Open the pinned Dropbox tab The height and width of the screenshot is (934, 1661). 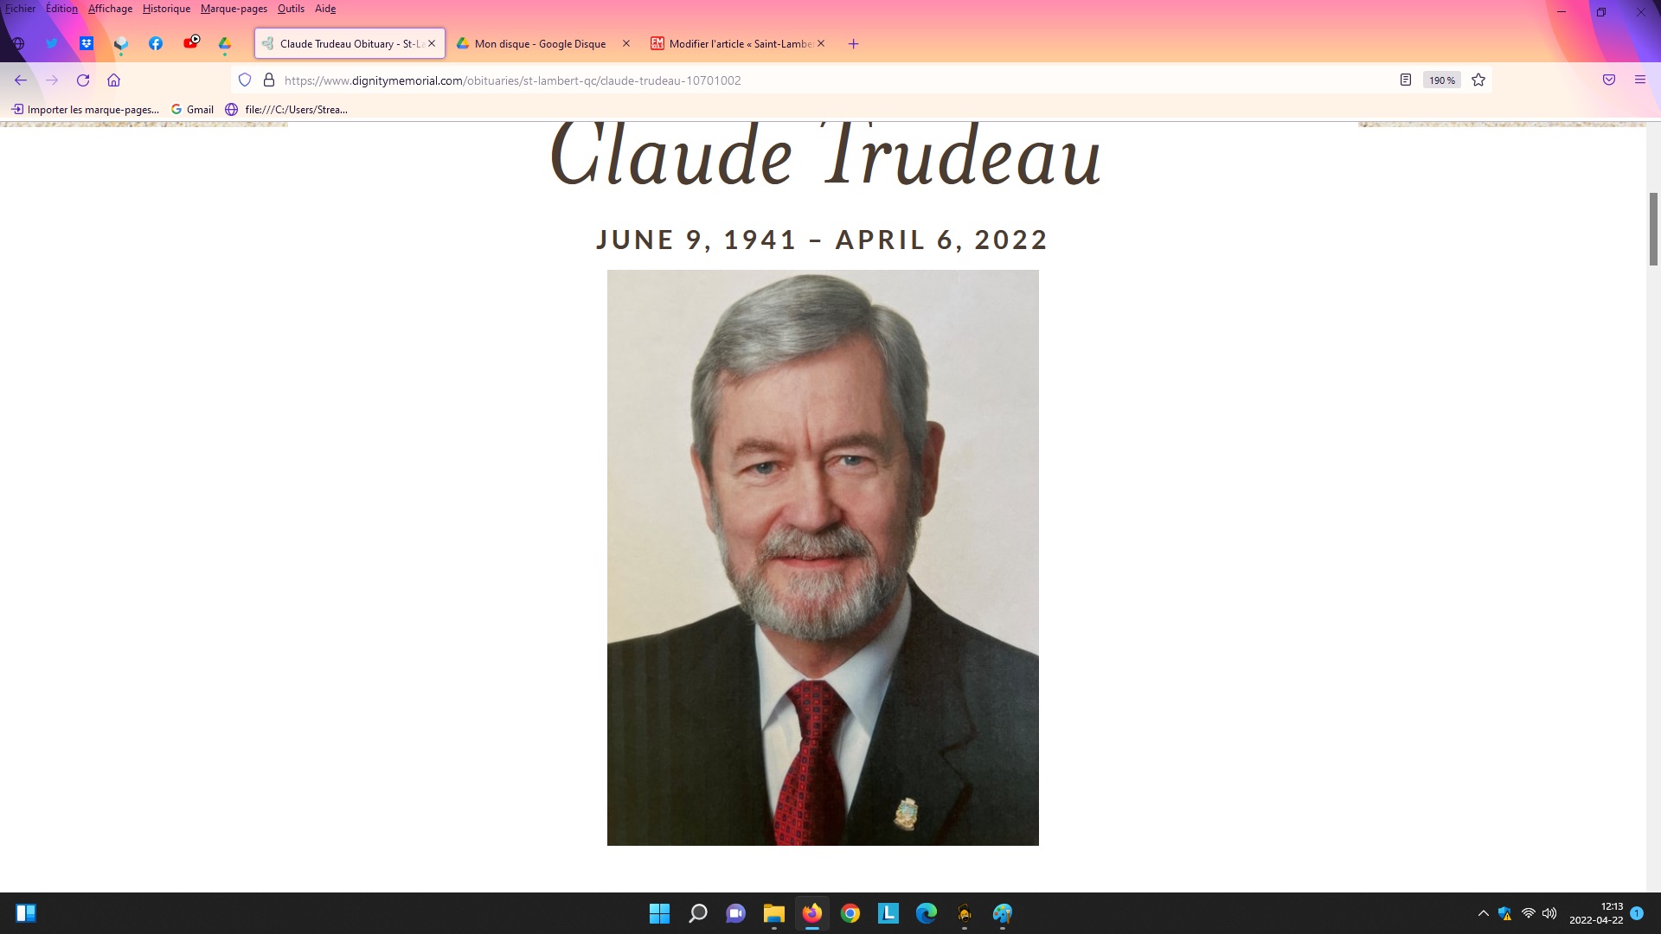[87, 43]
